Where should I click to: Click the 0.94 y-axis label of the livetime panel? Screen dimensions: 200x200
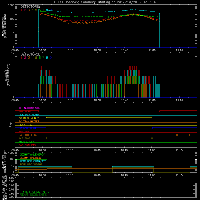12,189
